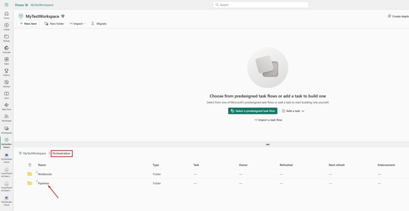Click Power BI in the top bar
The height and width of the screenshot is (211, 409).
tap(22, 5)
